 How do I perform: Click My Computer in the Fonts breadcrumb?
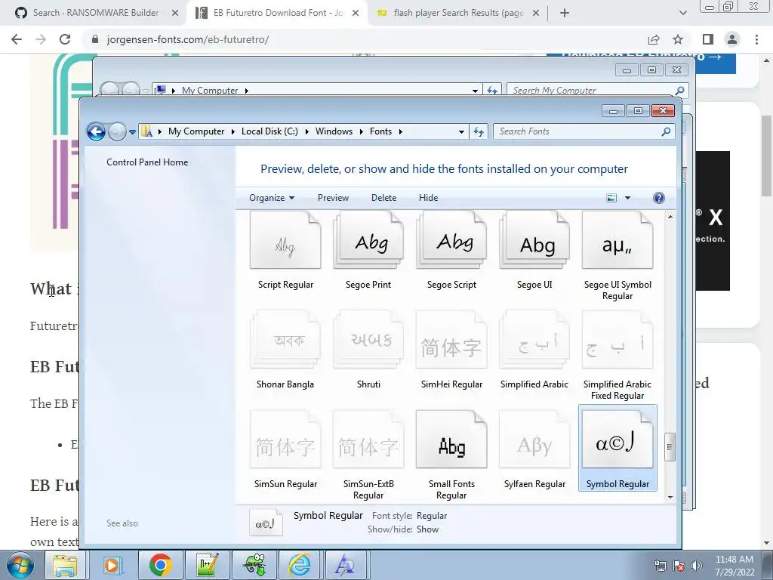click(196, 131)
